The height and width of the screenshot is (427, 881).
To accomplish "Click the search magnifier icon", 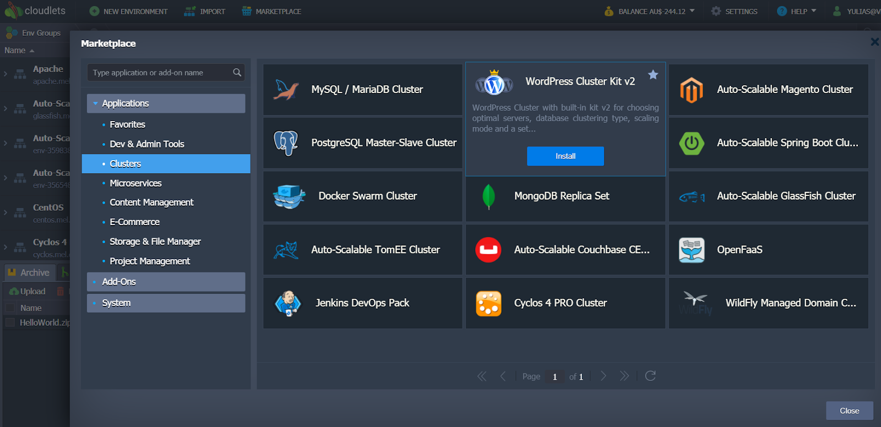I will [x=237, y=72].
